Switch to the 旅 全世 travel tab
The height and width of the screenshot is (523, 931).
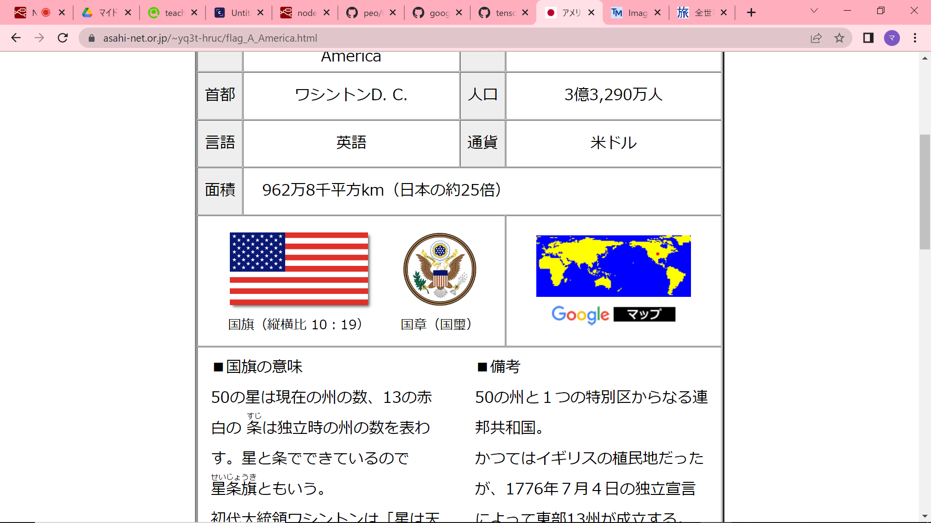click(x=701, y=12)
